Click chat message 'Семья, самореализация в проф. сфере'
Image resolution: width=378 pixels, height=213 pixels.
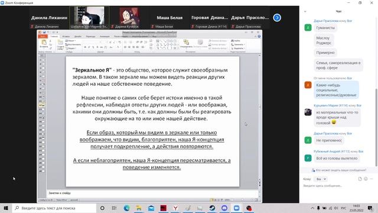[x=338, y=65]
